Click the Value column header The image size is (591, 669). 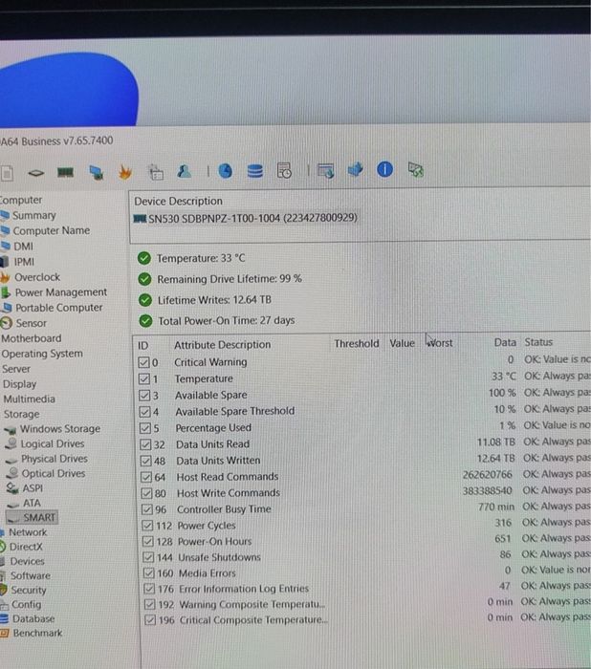402,343
